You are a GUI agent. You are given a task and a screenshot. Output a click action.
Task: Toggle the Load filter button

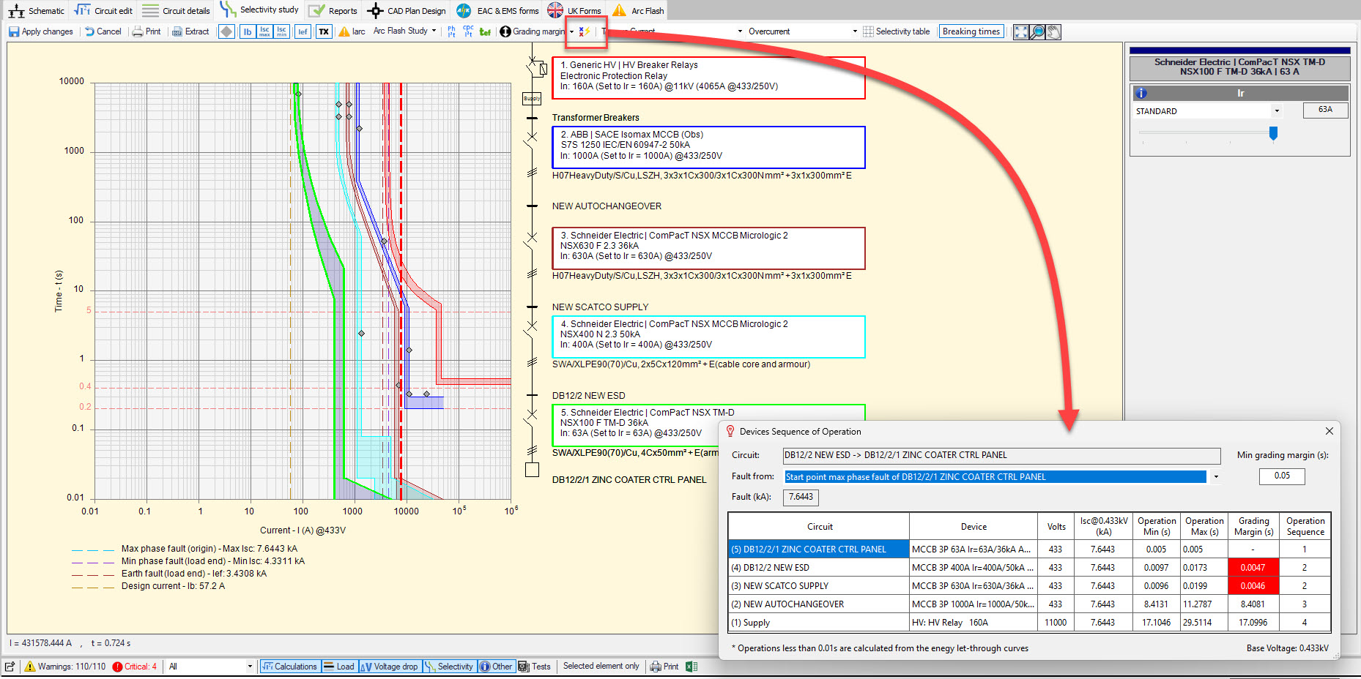(x=339, y=667)
